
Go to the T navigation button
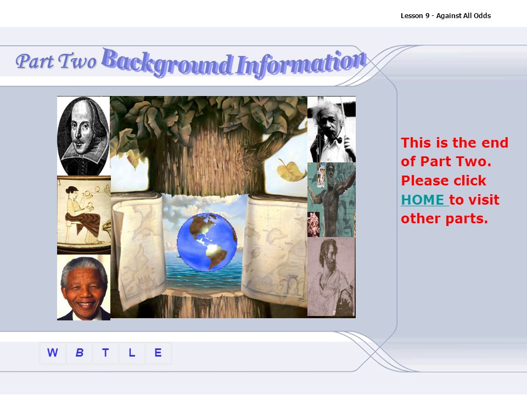[105, 353]
